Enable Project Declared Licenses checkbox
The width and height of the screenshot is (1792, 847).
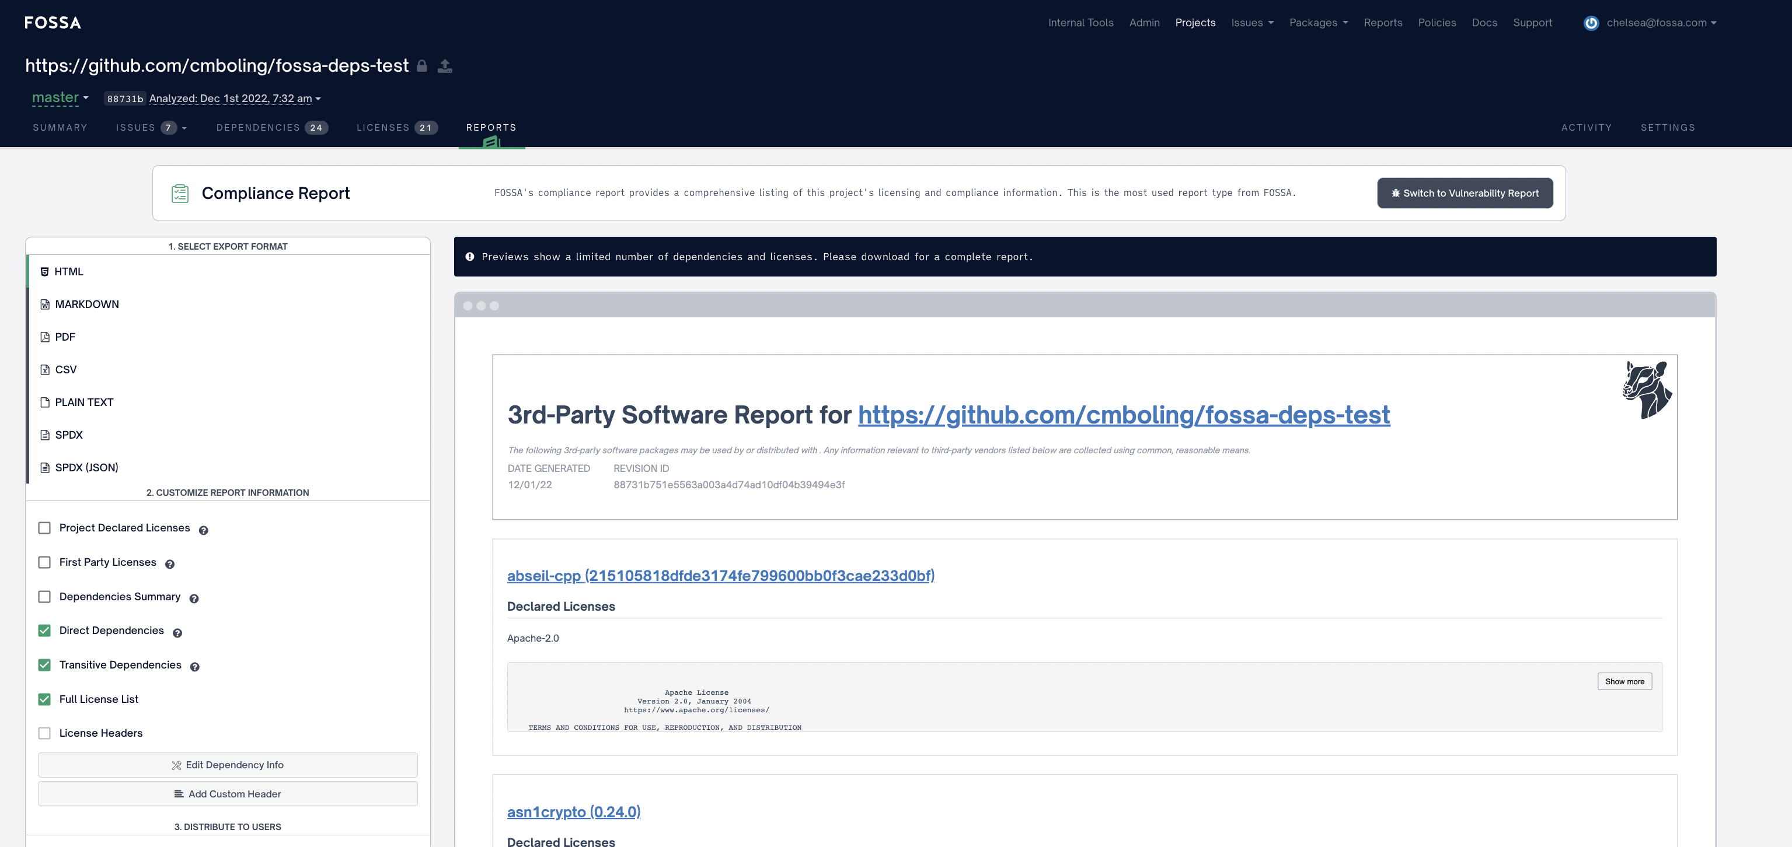[x=44, y=528]
